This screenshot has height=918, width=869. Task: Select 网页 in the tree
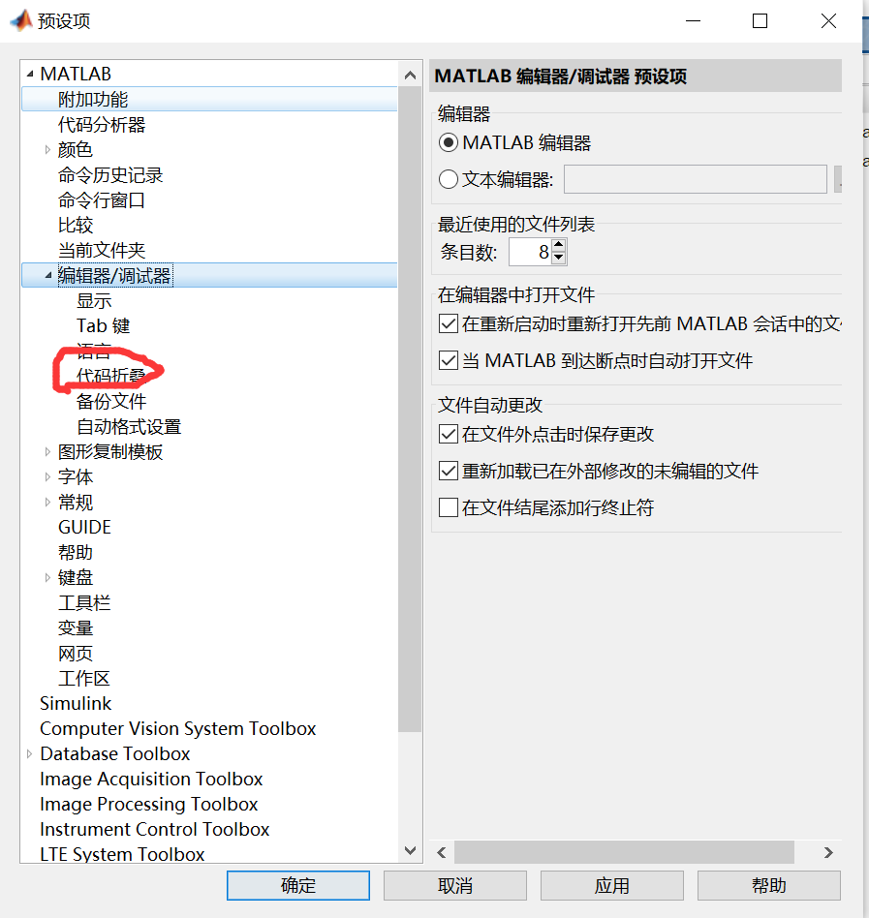pos(75,654)
